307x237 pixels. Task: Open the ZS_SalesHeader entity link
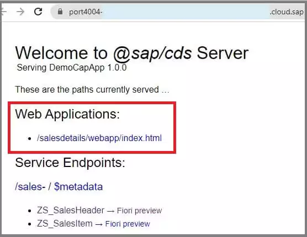coord(71,211)
